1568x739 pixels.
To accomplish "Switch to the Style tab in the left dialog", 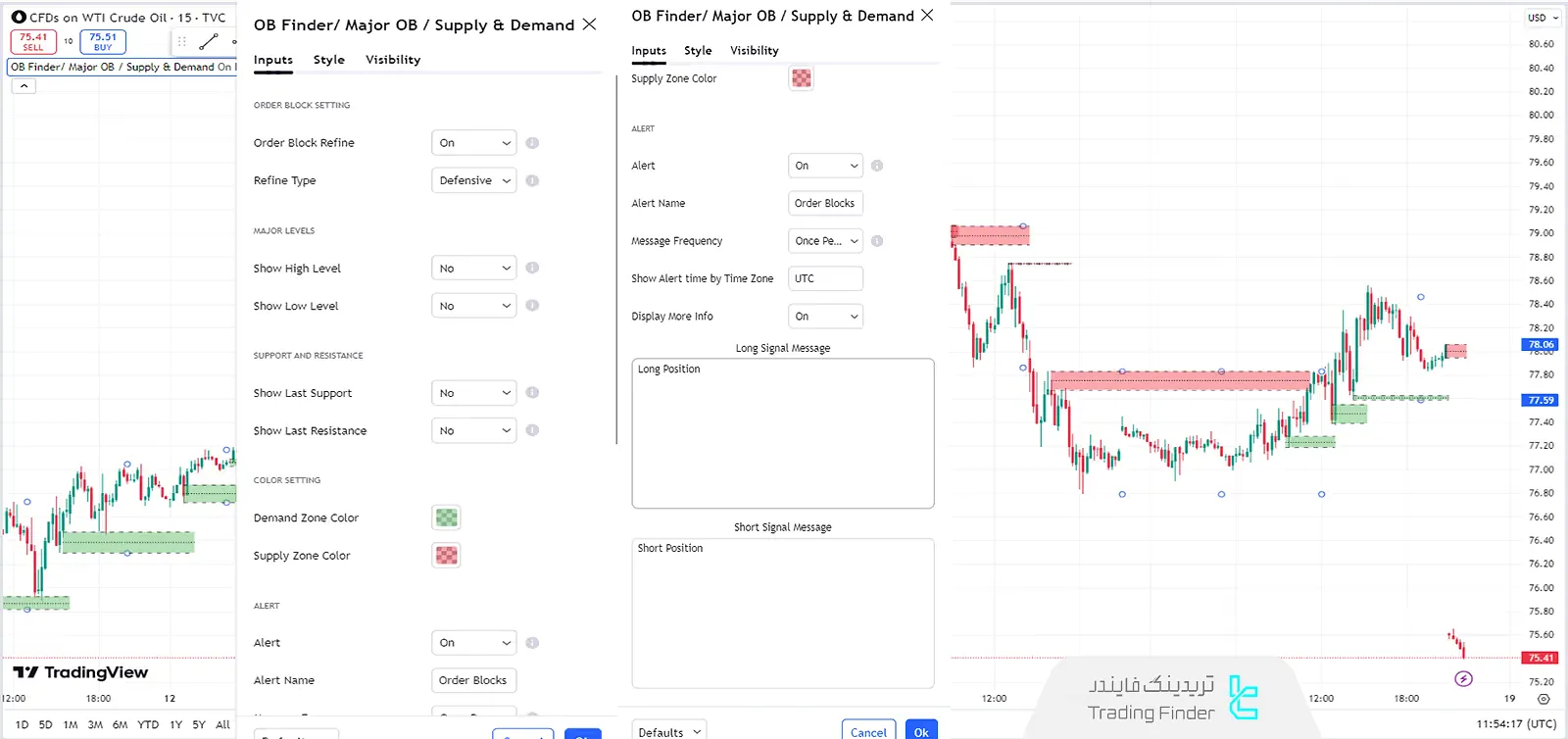I will click(x=328, y=60).
